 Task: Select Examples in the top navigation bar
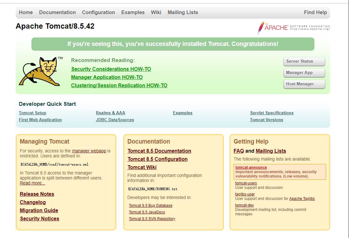[x=133, y=13]
